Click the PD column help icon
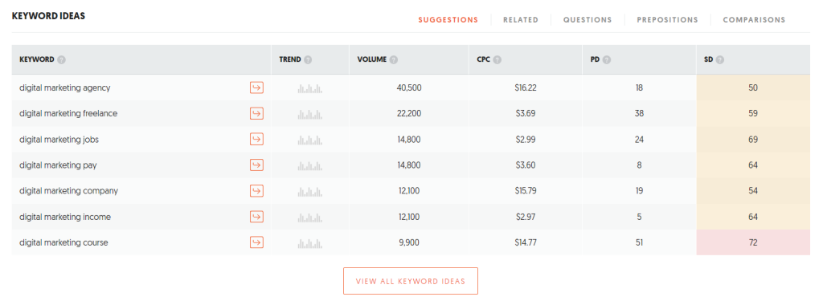823x301 pixels. click(x=607, y=59)
